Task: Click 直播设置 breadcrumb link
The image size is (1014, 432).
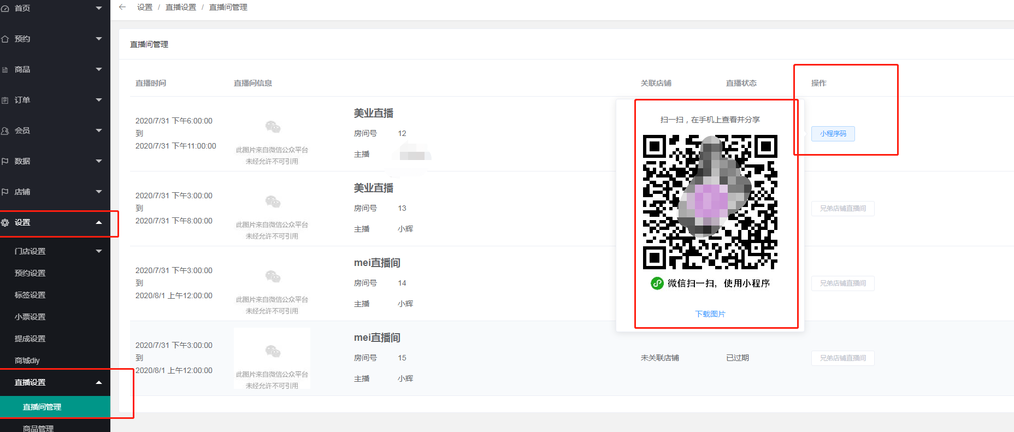Action: [181, 7]
